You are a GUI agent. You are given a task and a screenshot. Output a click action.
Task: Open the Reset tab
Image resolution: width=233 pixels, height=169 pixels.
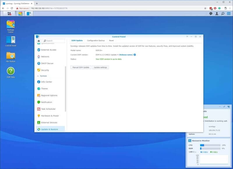111,41
